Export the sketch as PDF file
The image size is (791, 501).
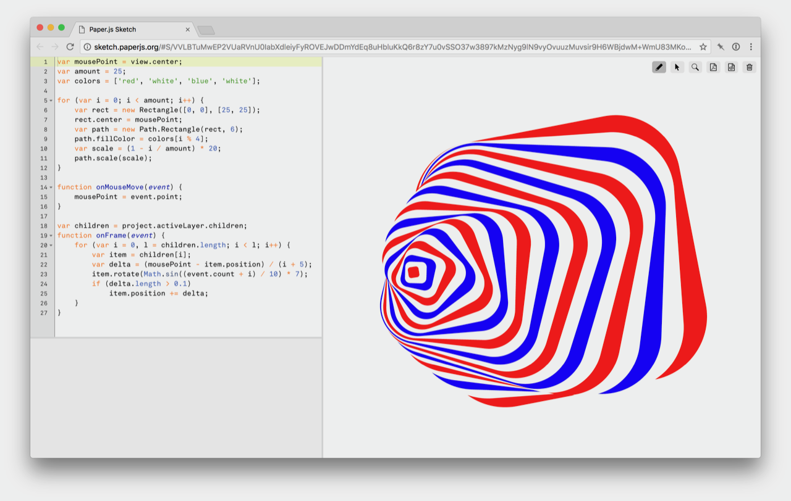[713, 67]
